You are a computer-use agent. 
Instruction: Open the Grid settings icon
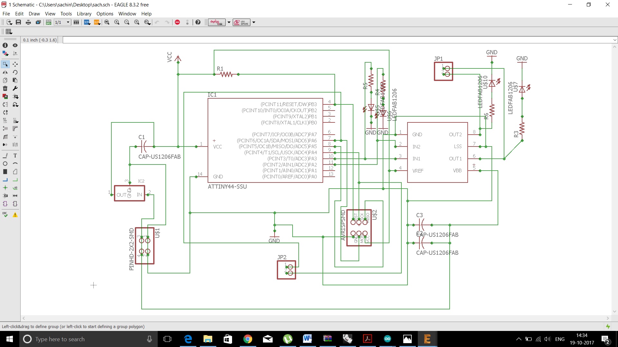[9, 31]
